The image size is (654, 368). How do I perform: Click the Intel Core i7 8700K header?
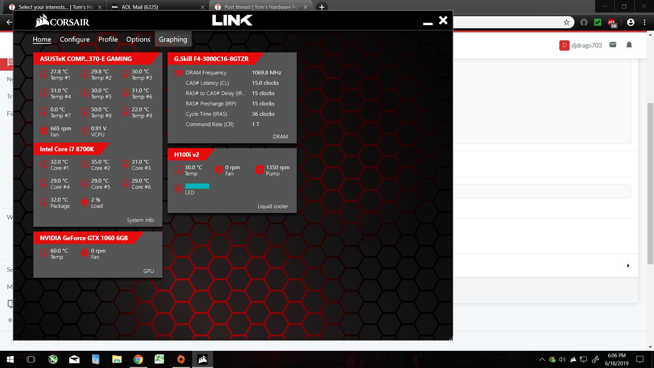67,149
